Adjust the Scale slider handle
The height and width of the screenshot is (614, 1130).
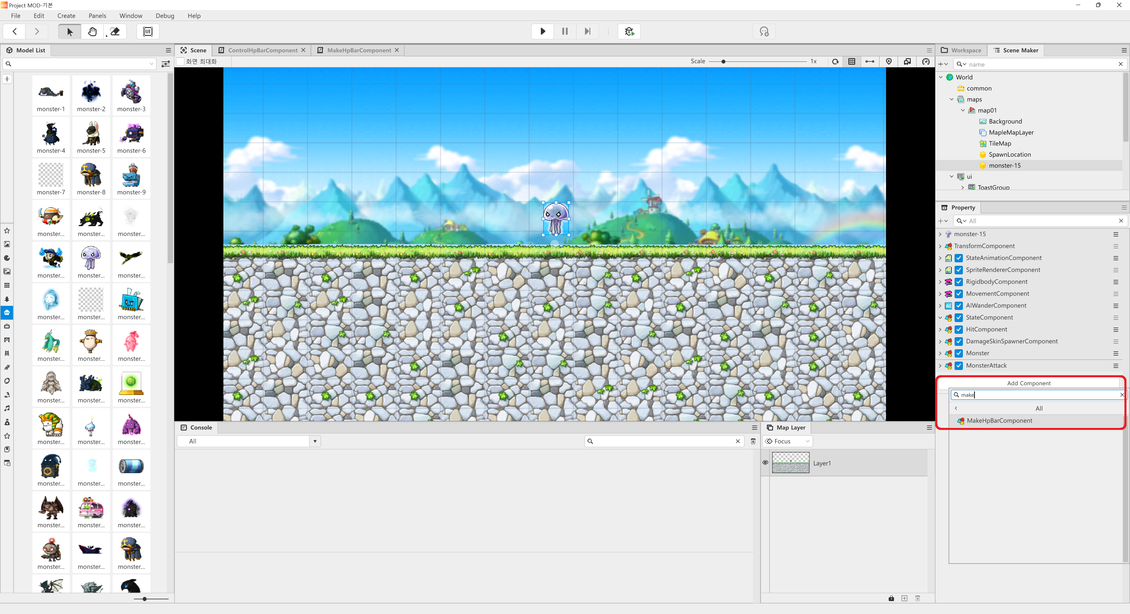tap(723, 61)
